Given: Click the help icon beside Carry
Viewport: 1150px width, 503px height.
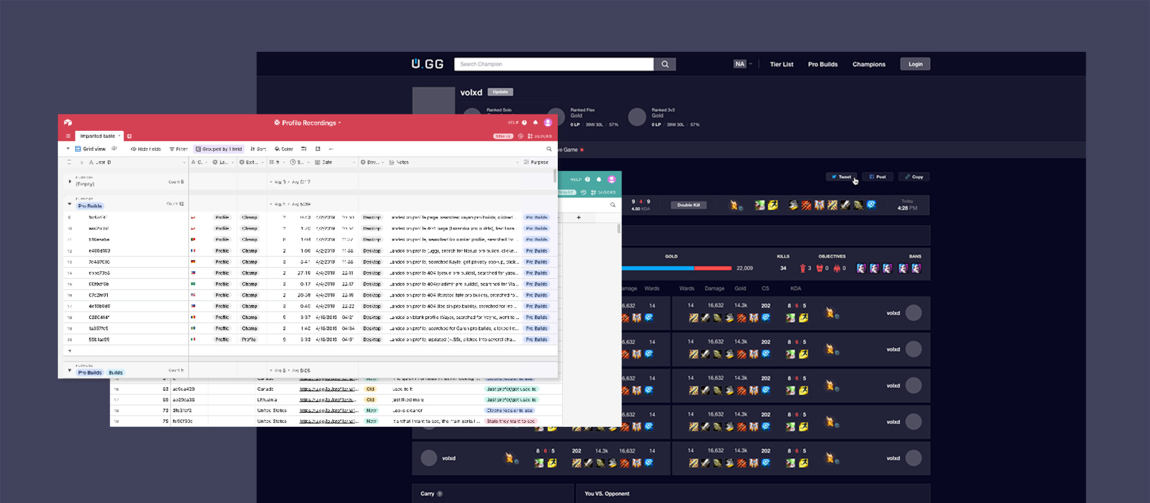Looking at the screenshot, I should [x=440, y=493].
